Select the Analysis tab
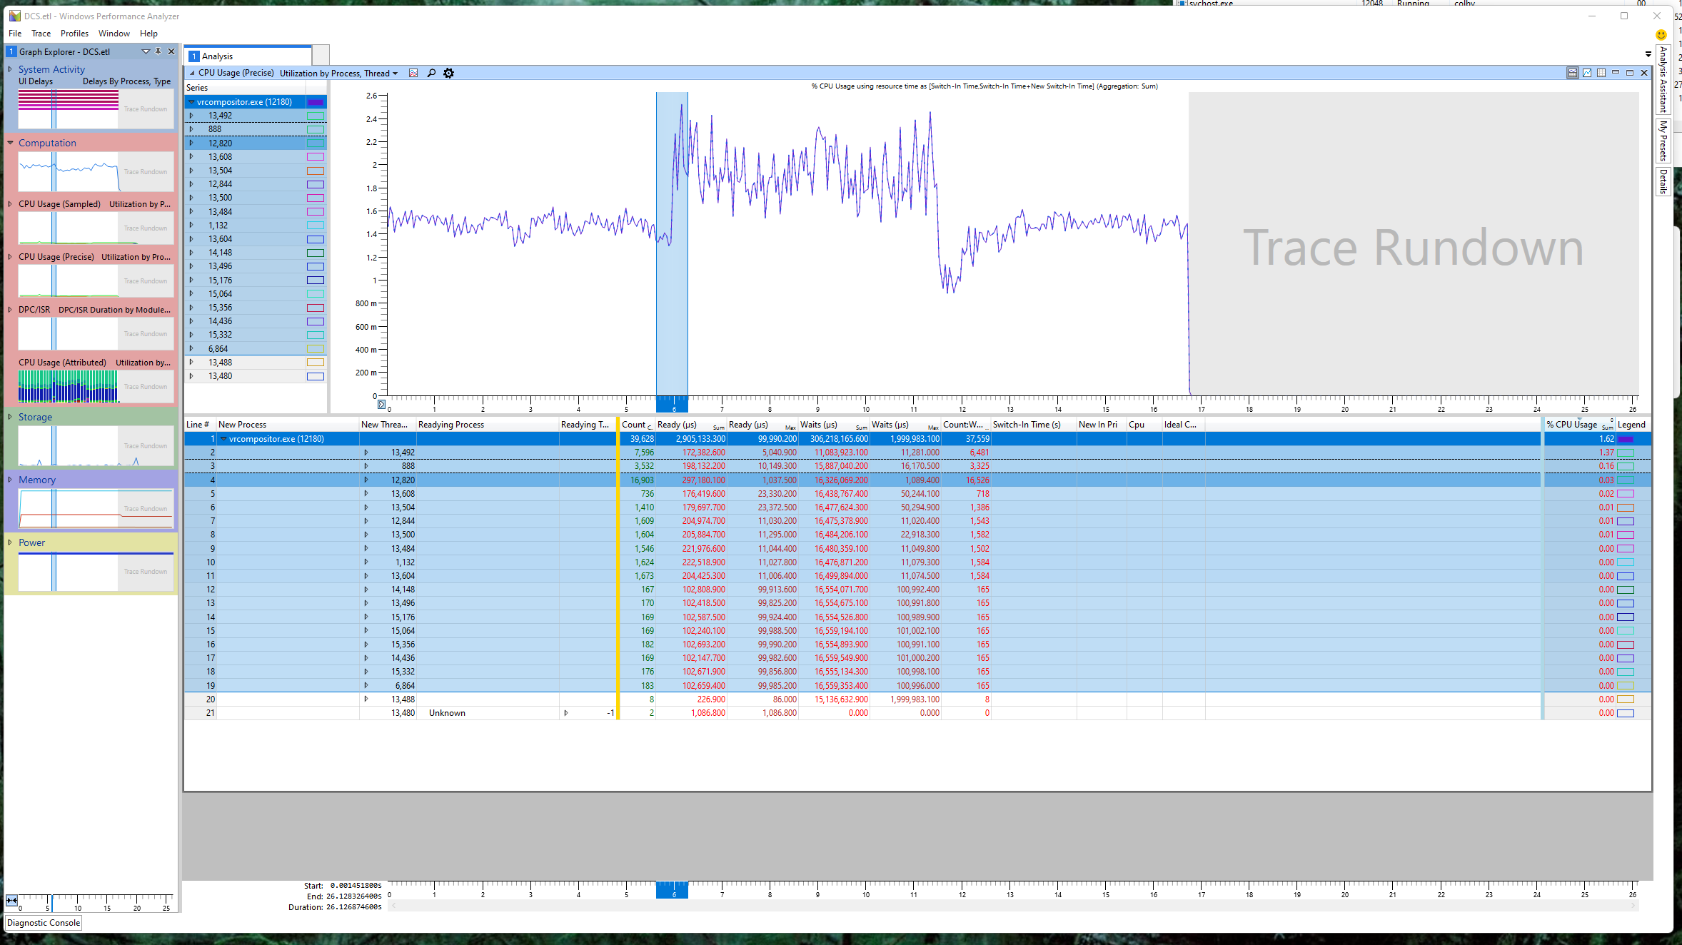 pyautogui.click(x=248, y=56)
